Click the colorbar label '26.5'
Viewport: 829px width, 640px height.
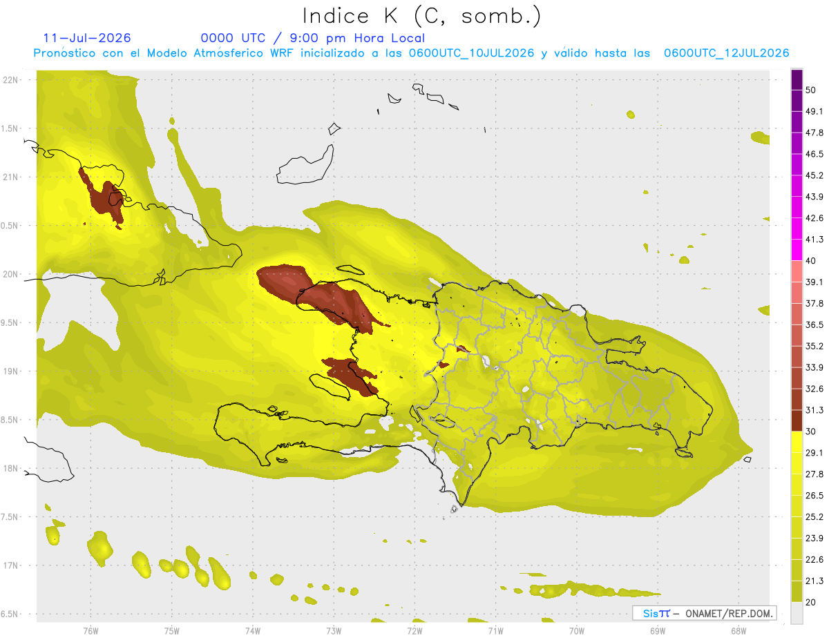[x=814, y=496]
